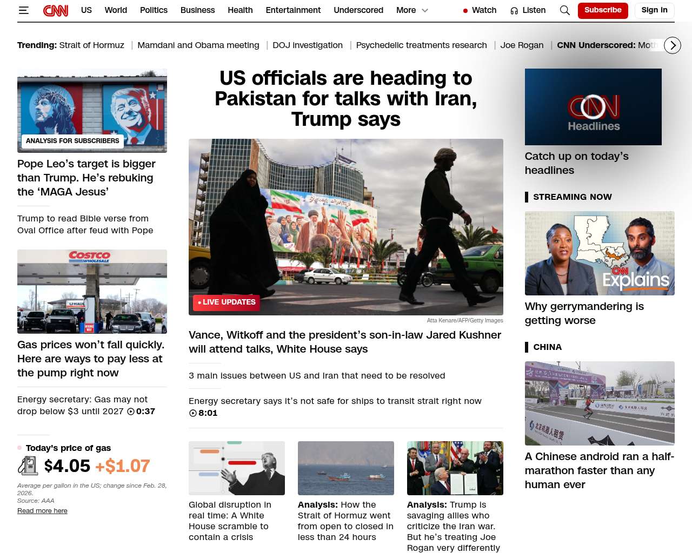Click the red Watch live dot
This screenshot has width=692, height=553.
tap(465, 11)
